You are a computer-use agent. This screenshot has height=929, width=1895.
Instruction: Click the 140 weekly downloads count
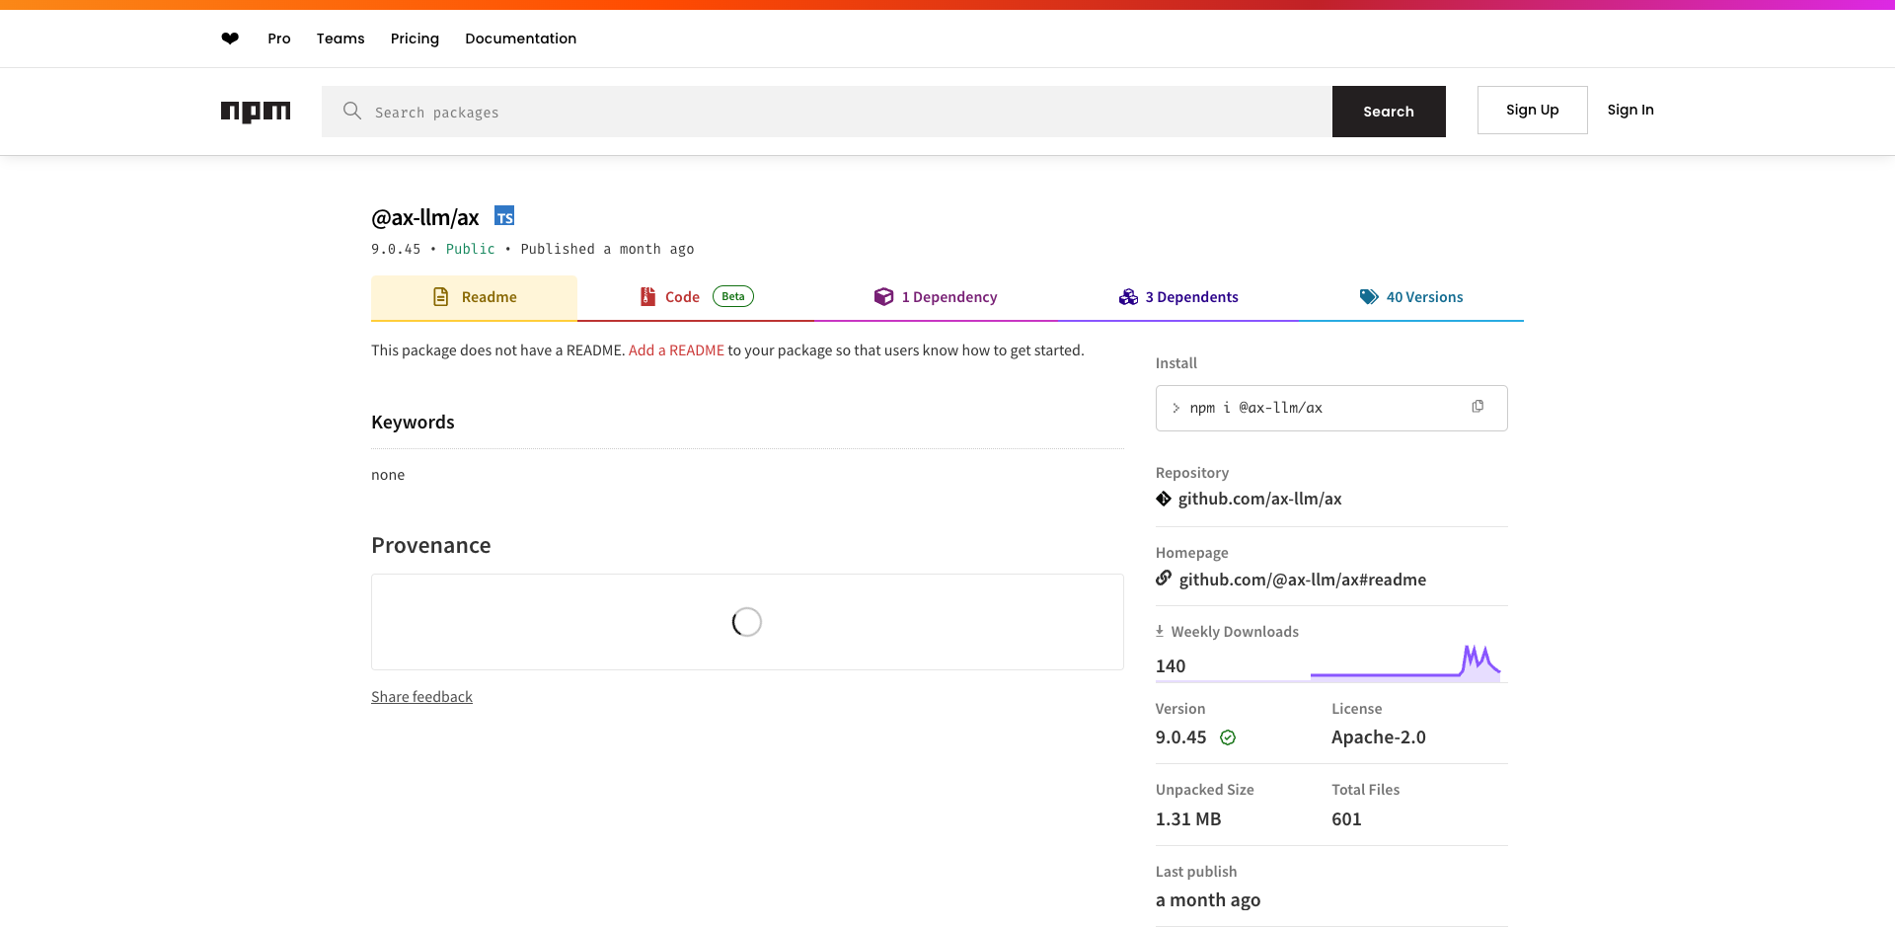(x=1171, y=666)
